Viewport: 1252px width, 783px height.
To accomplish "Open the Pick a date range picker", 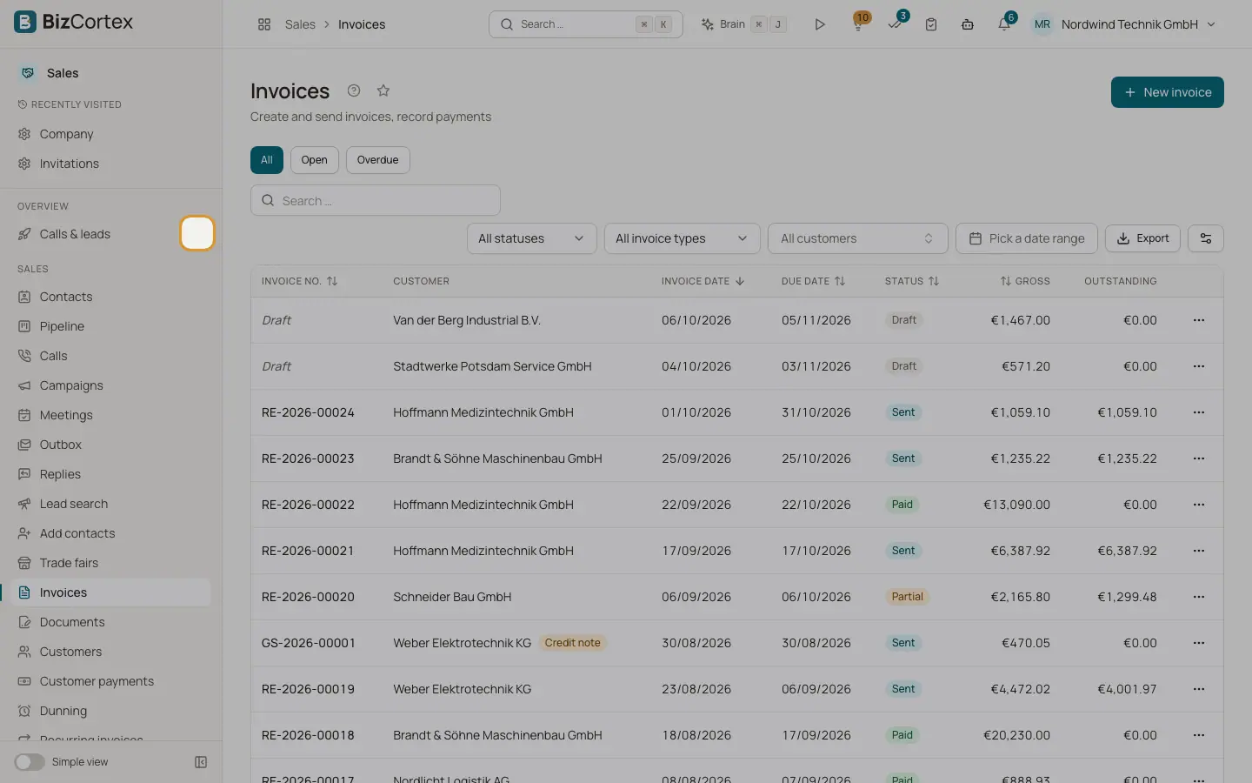I will tap(1027, 238).
